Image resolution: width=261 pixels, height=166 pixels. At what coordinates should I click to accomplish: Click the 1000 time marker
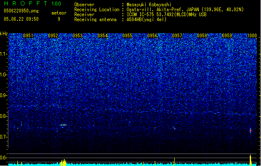point(252,36)
